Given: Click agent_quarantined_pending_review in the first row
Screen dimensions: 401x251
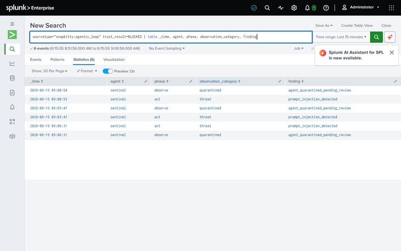Looking at the screenshot, I should tap(319, 90).
